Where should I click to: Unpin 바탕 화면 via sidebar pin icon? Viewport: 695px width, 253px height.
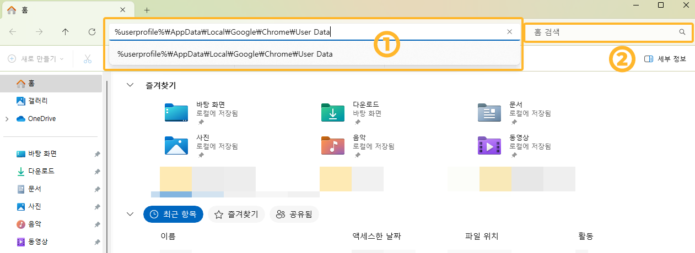pos(97,154)
